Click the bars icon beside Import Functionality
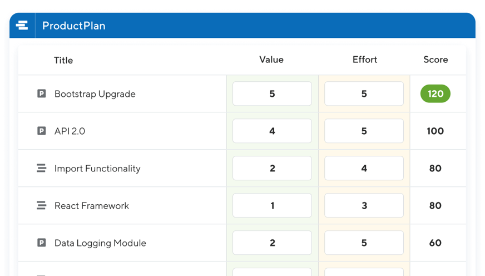Viewport: 485px width, 276px height. (x=41, y=168)
